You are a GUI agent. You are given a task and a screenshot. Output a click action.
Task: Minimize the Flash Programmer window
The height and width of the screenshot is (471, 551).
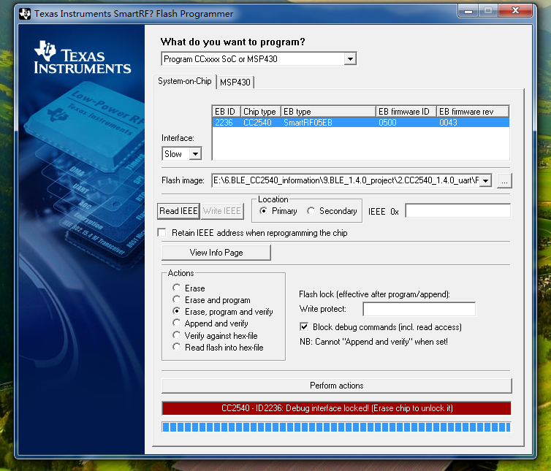468,11
